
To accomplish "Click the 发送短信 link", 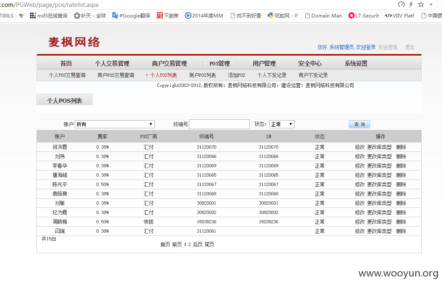I will tap(388, 47).
